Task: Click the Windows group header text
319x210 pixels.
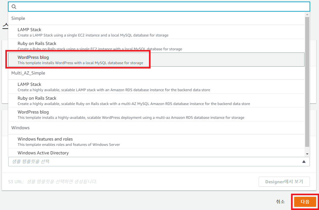Action: (x=20, y=128)
